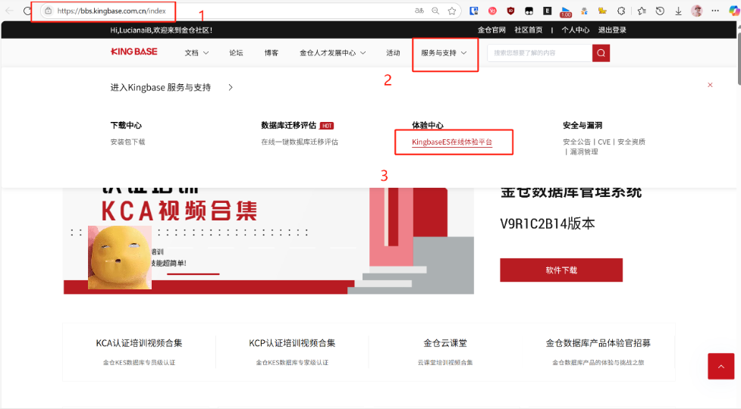Image resolution: width=741 pixels, height=409 pixels.
Task: Open the blue password manager extension icon
Action: (473, 11)
